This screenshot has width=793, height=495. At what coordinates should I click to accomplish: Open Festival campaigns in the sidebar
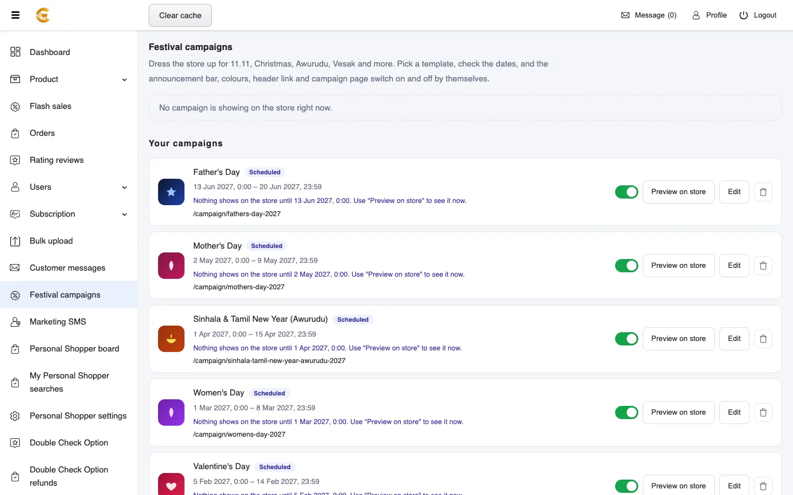tap(69, 295)
